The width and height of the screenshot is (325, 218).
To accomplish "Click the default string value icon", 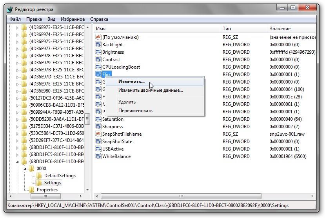I will 98,37.
